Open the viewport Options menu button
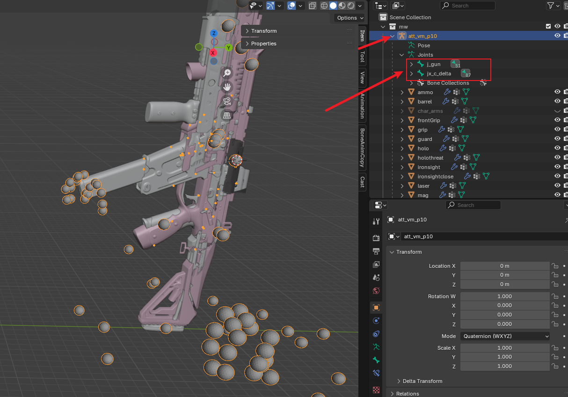568x397 pixels. [x=350, y=18]
